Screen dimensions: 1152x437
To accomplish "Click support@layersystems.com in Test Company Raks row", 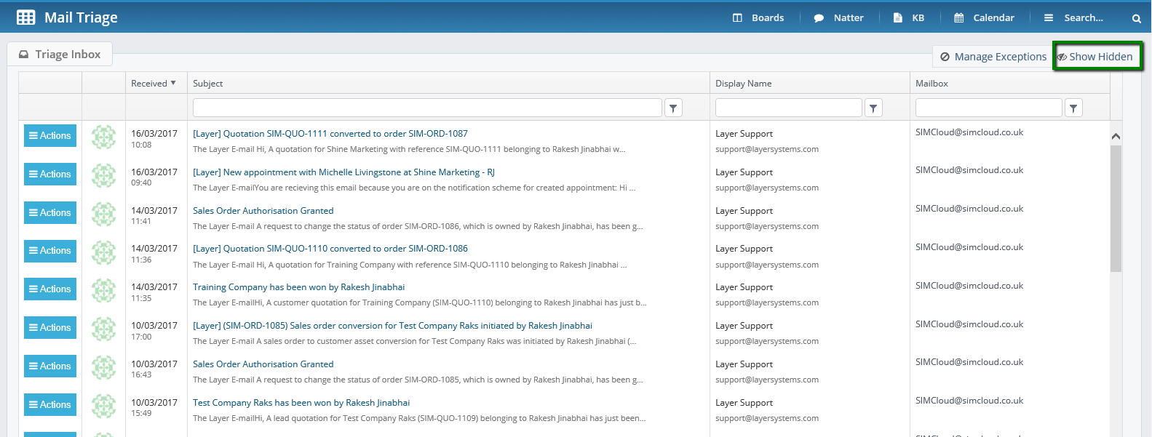I will [x=767, y=418].
